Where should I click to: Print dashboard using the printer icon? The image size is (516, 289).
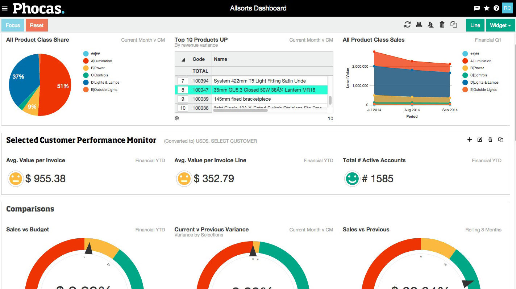click(x=419, y=25)
